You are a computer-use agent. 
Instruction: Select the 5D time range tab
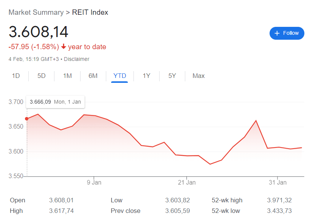click(42, 76)
